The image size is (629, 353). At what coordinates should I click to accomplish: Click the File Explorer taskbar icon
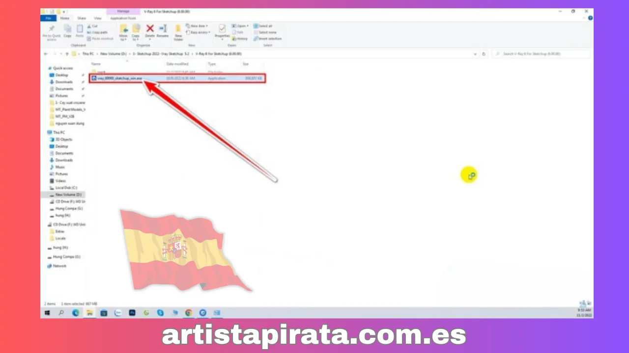(x=90, y=313)
